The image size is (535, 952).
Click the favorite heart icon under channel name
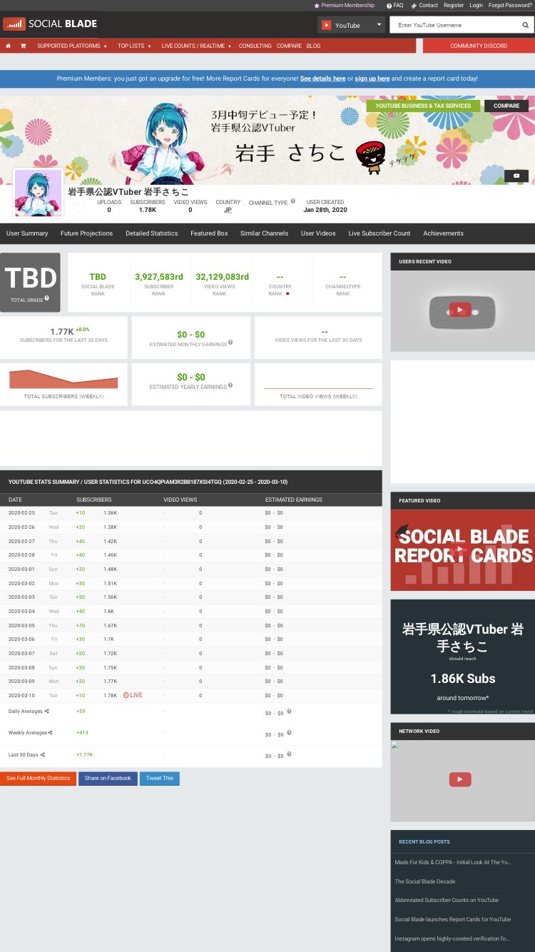coord(78,208)
